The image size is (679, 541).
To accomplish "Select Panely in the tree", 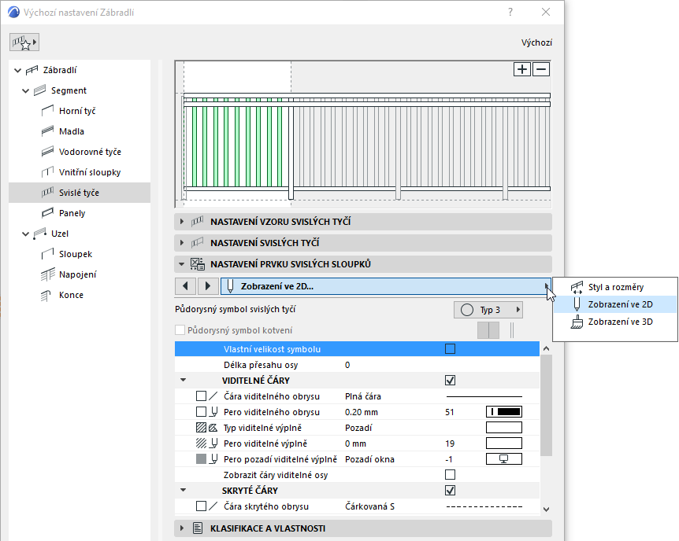I will [80, 213].
